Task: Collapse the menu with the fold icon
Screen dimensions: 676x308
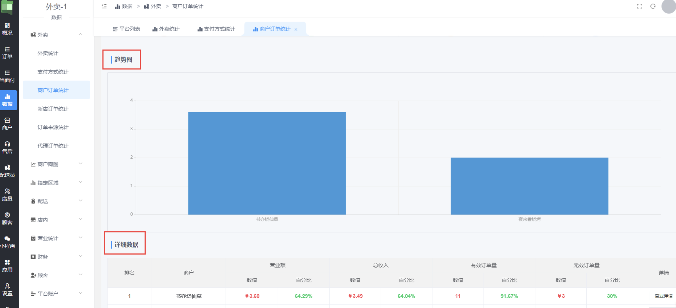Action: click(104, 6)
